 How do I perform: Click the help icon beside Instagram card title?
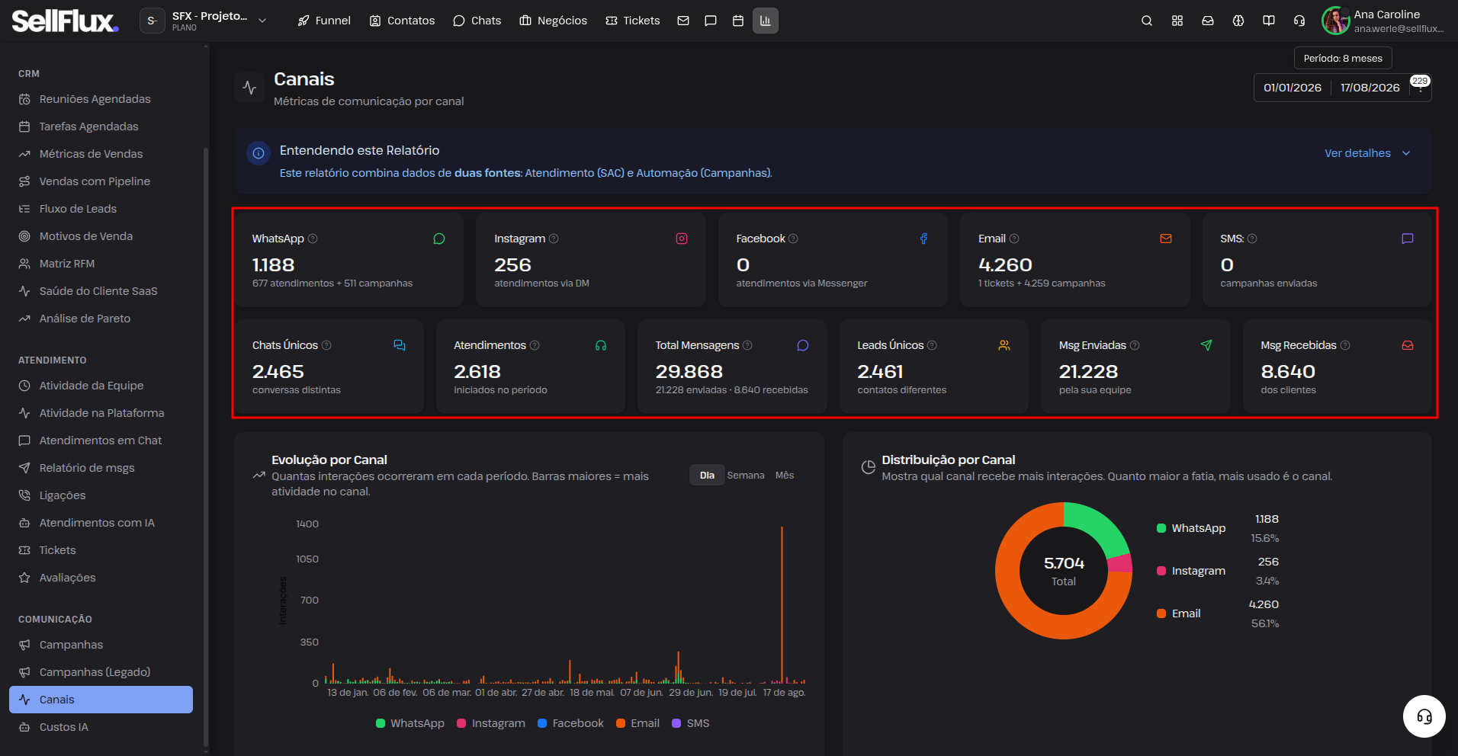coord(554,239)
